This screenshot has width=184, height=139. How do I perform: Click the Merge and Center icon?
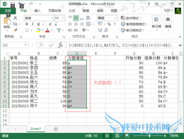88,24
